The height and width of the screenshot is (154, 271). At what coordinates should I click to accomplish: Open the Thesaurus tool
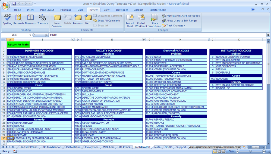(x=31, y=19)
